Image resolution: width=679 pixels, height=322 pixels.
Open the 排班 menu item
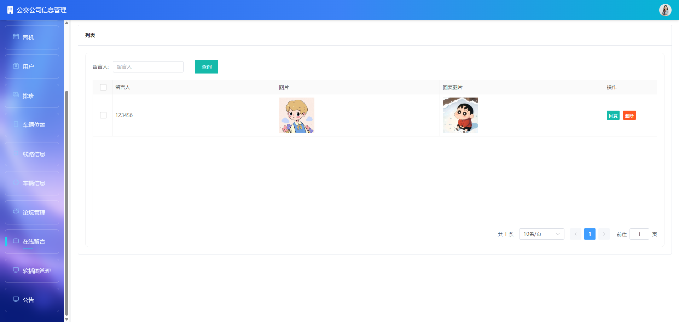pyautogui.click(x=32, y=96)
